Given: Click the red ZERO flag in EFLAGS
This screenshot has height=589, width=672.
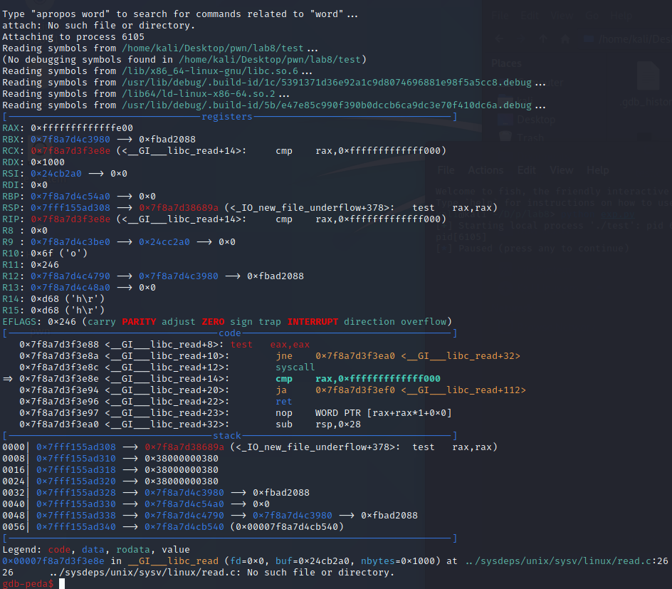Looking at the screenshot, I should pos(213,321).
